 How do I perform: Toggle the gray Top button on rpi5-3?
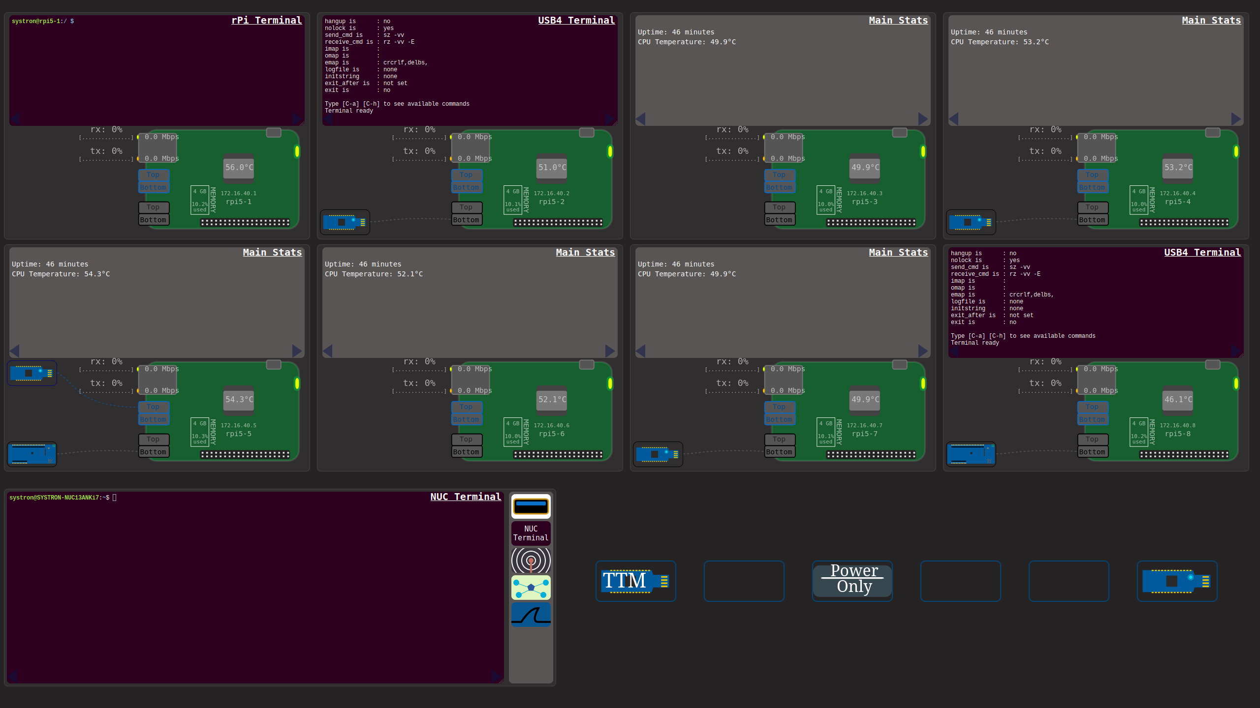pos(780,207)
